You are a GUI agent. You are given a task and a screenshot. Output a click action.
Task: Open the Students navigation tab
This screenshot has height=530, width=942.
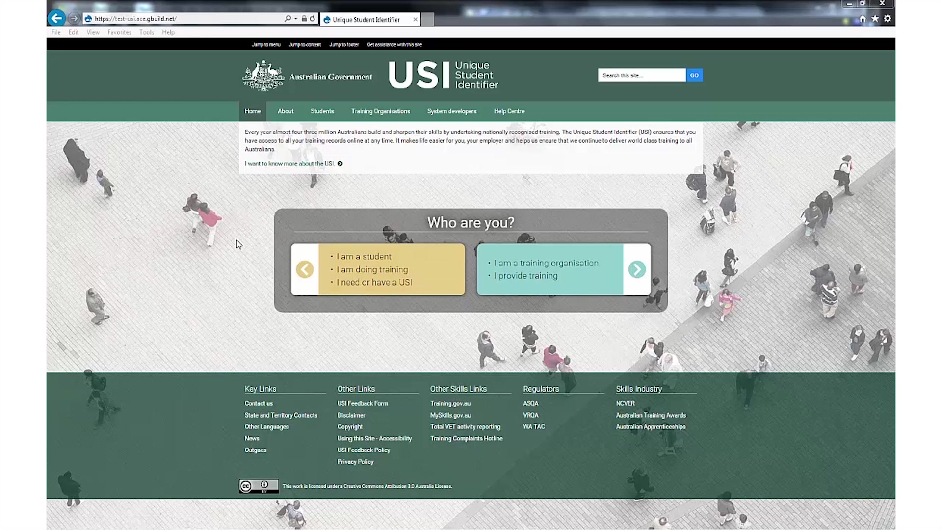coord(322,111)
